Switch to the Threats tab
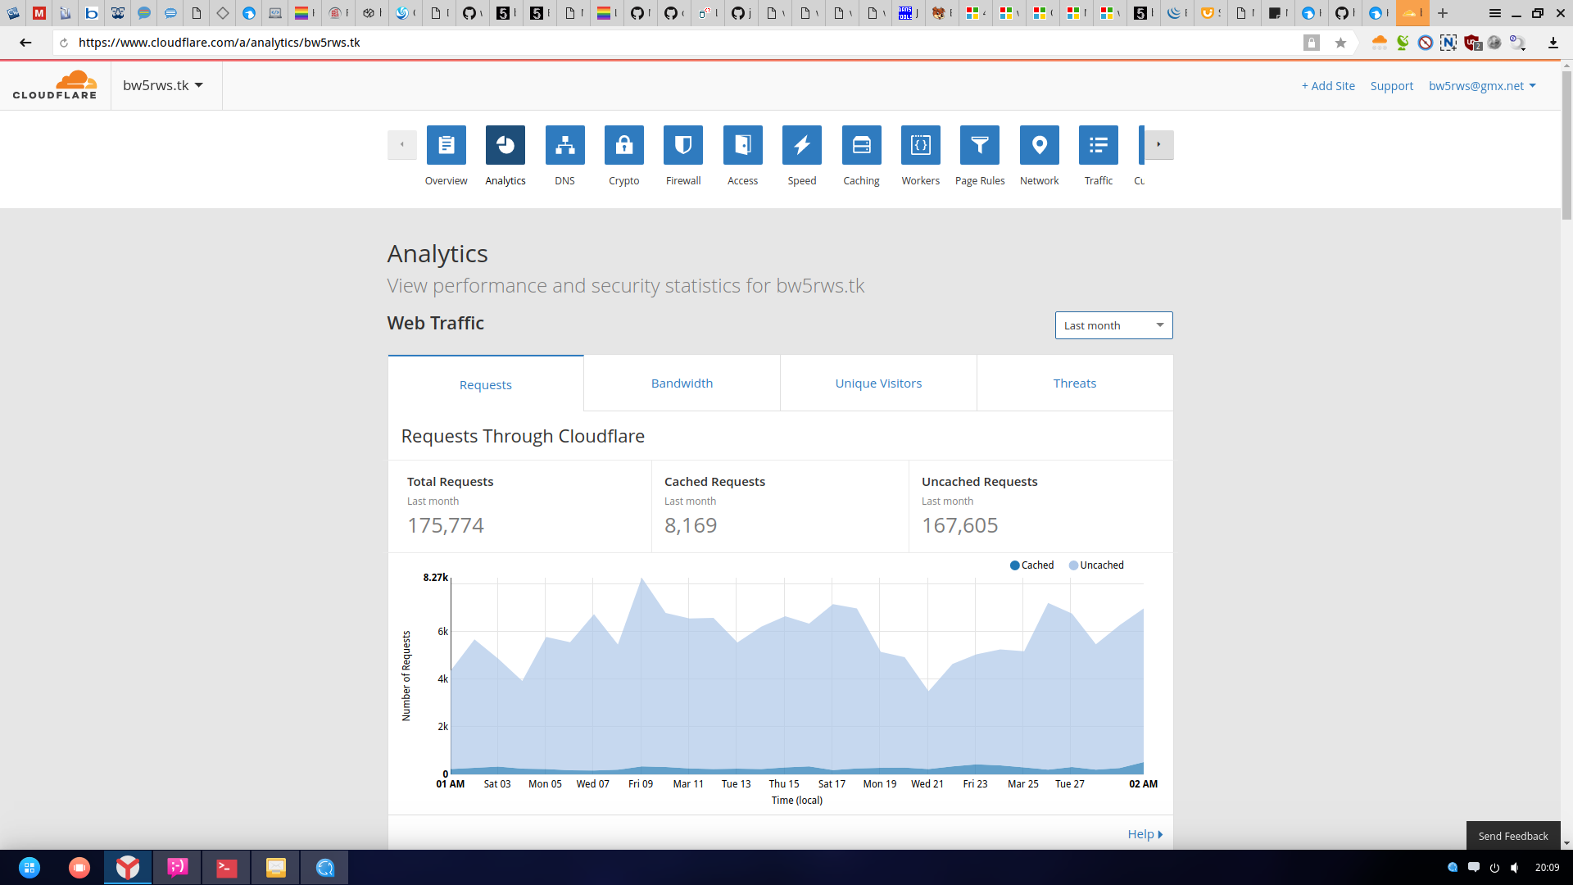Screen dimensions: 1573x885 1074,383
